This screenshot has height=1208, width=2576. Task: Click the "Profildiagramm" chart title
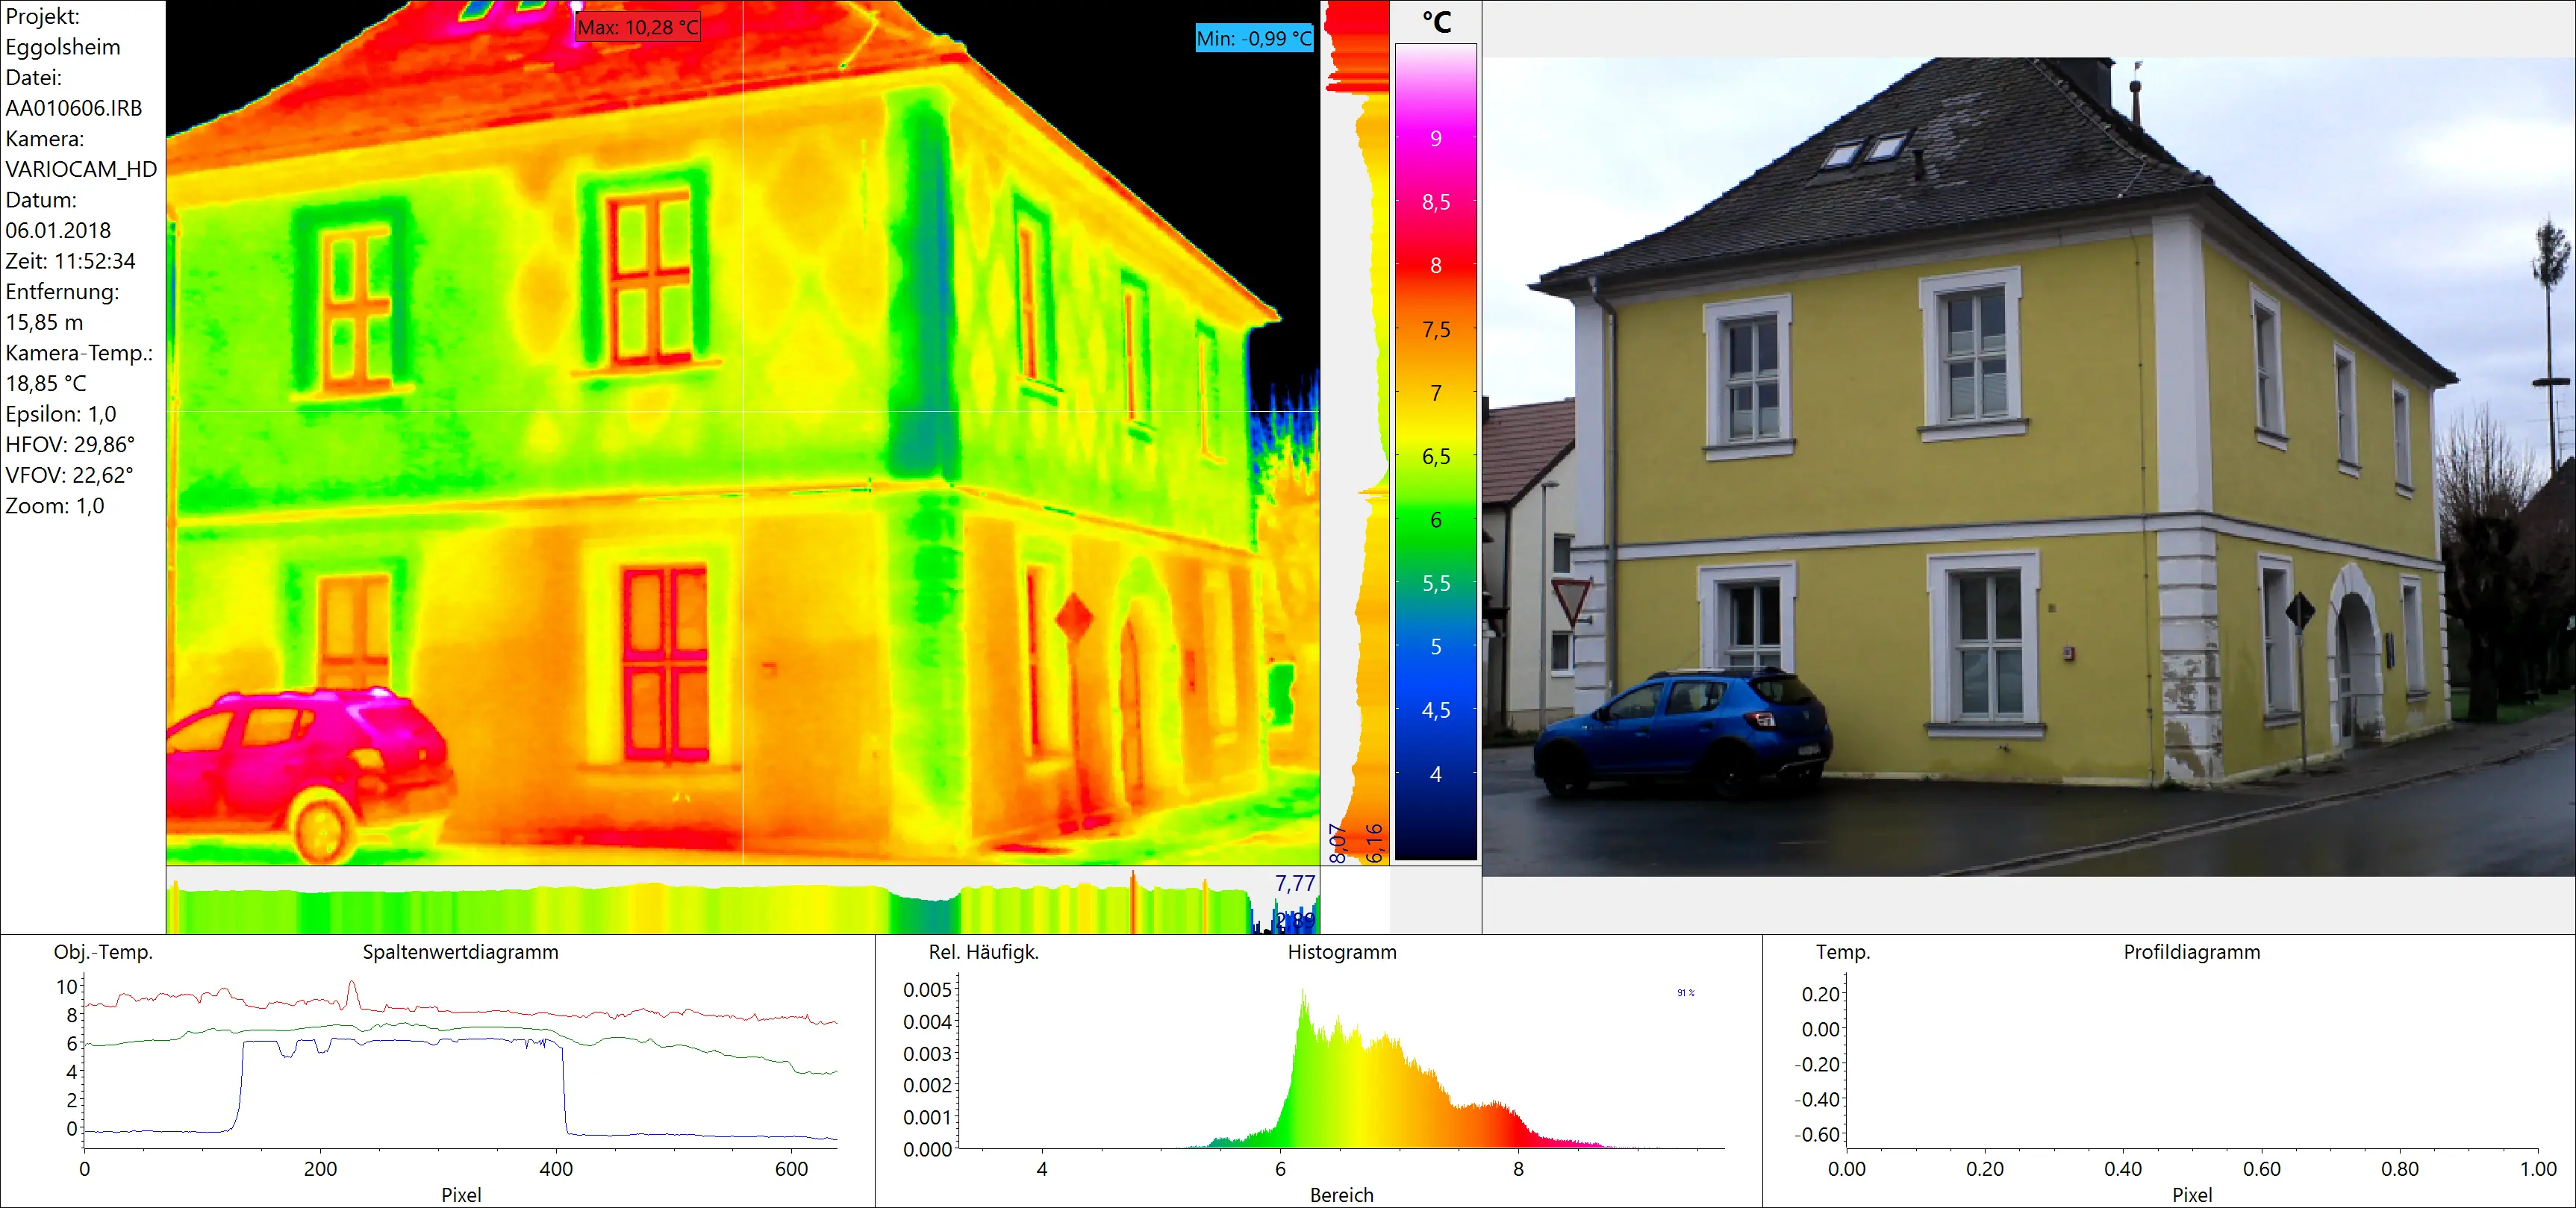[x=2192, y=952]
